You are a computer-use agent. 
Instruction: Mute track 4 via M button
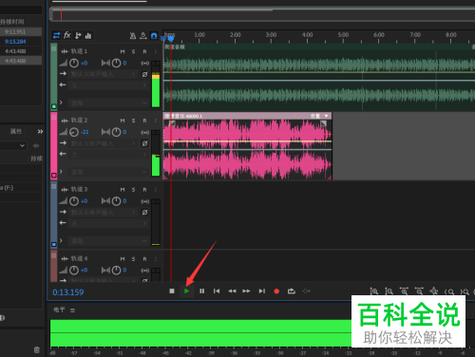click(123, 259)
